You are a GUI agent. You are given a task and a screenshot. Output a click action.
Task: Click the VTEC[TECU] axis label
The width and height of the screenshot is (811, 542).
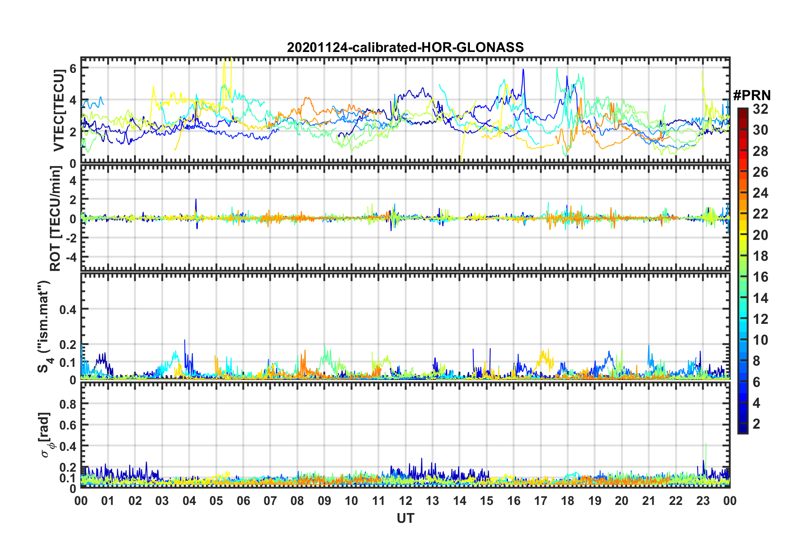tap(59, 111)
